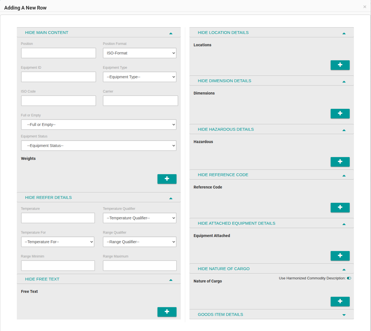
Task: Collapse the Hide Reference Code section
Action: [272, 175]
